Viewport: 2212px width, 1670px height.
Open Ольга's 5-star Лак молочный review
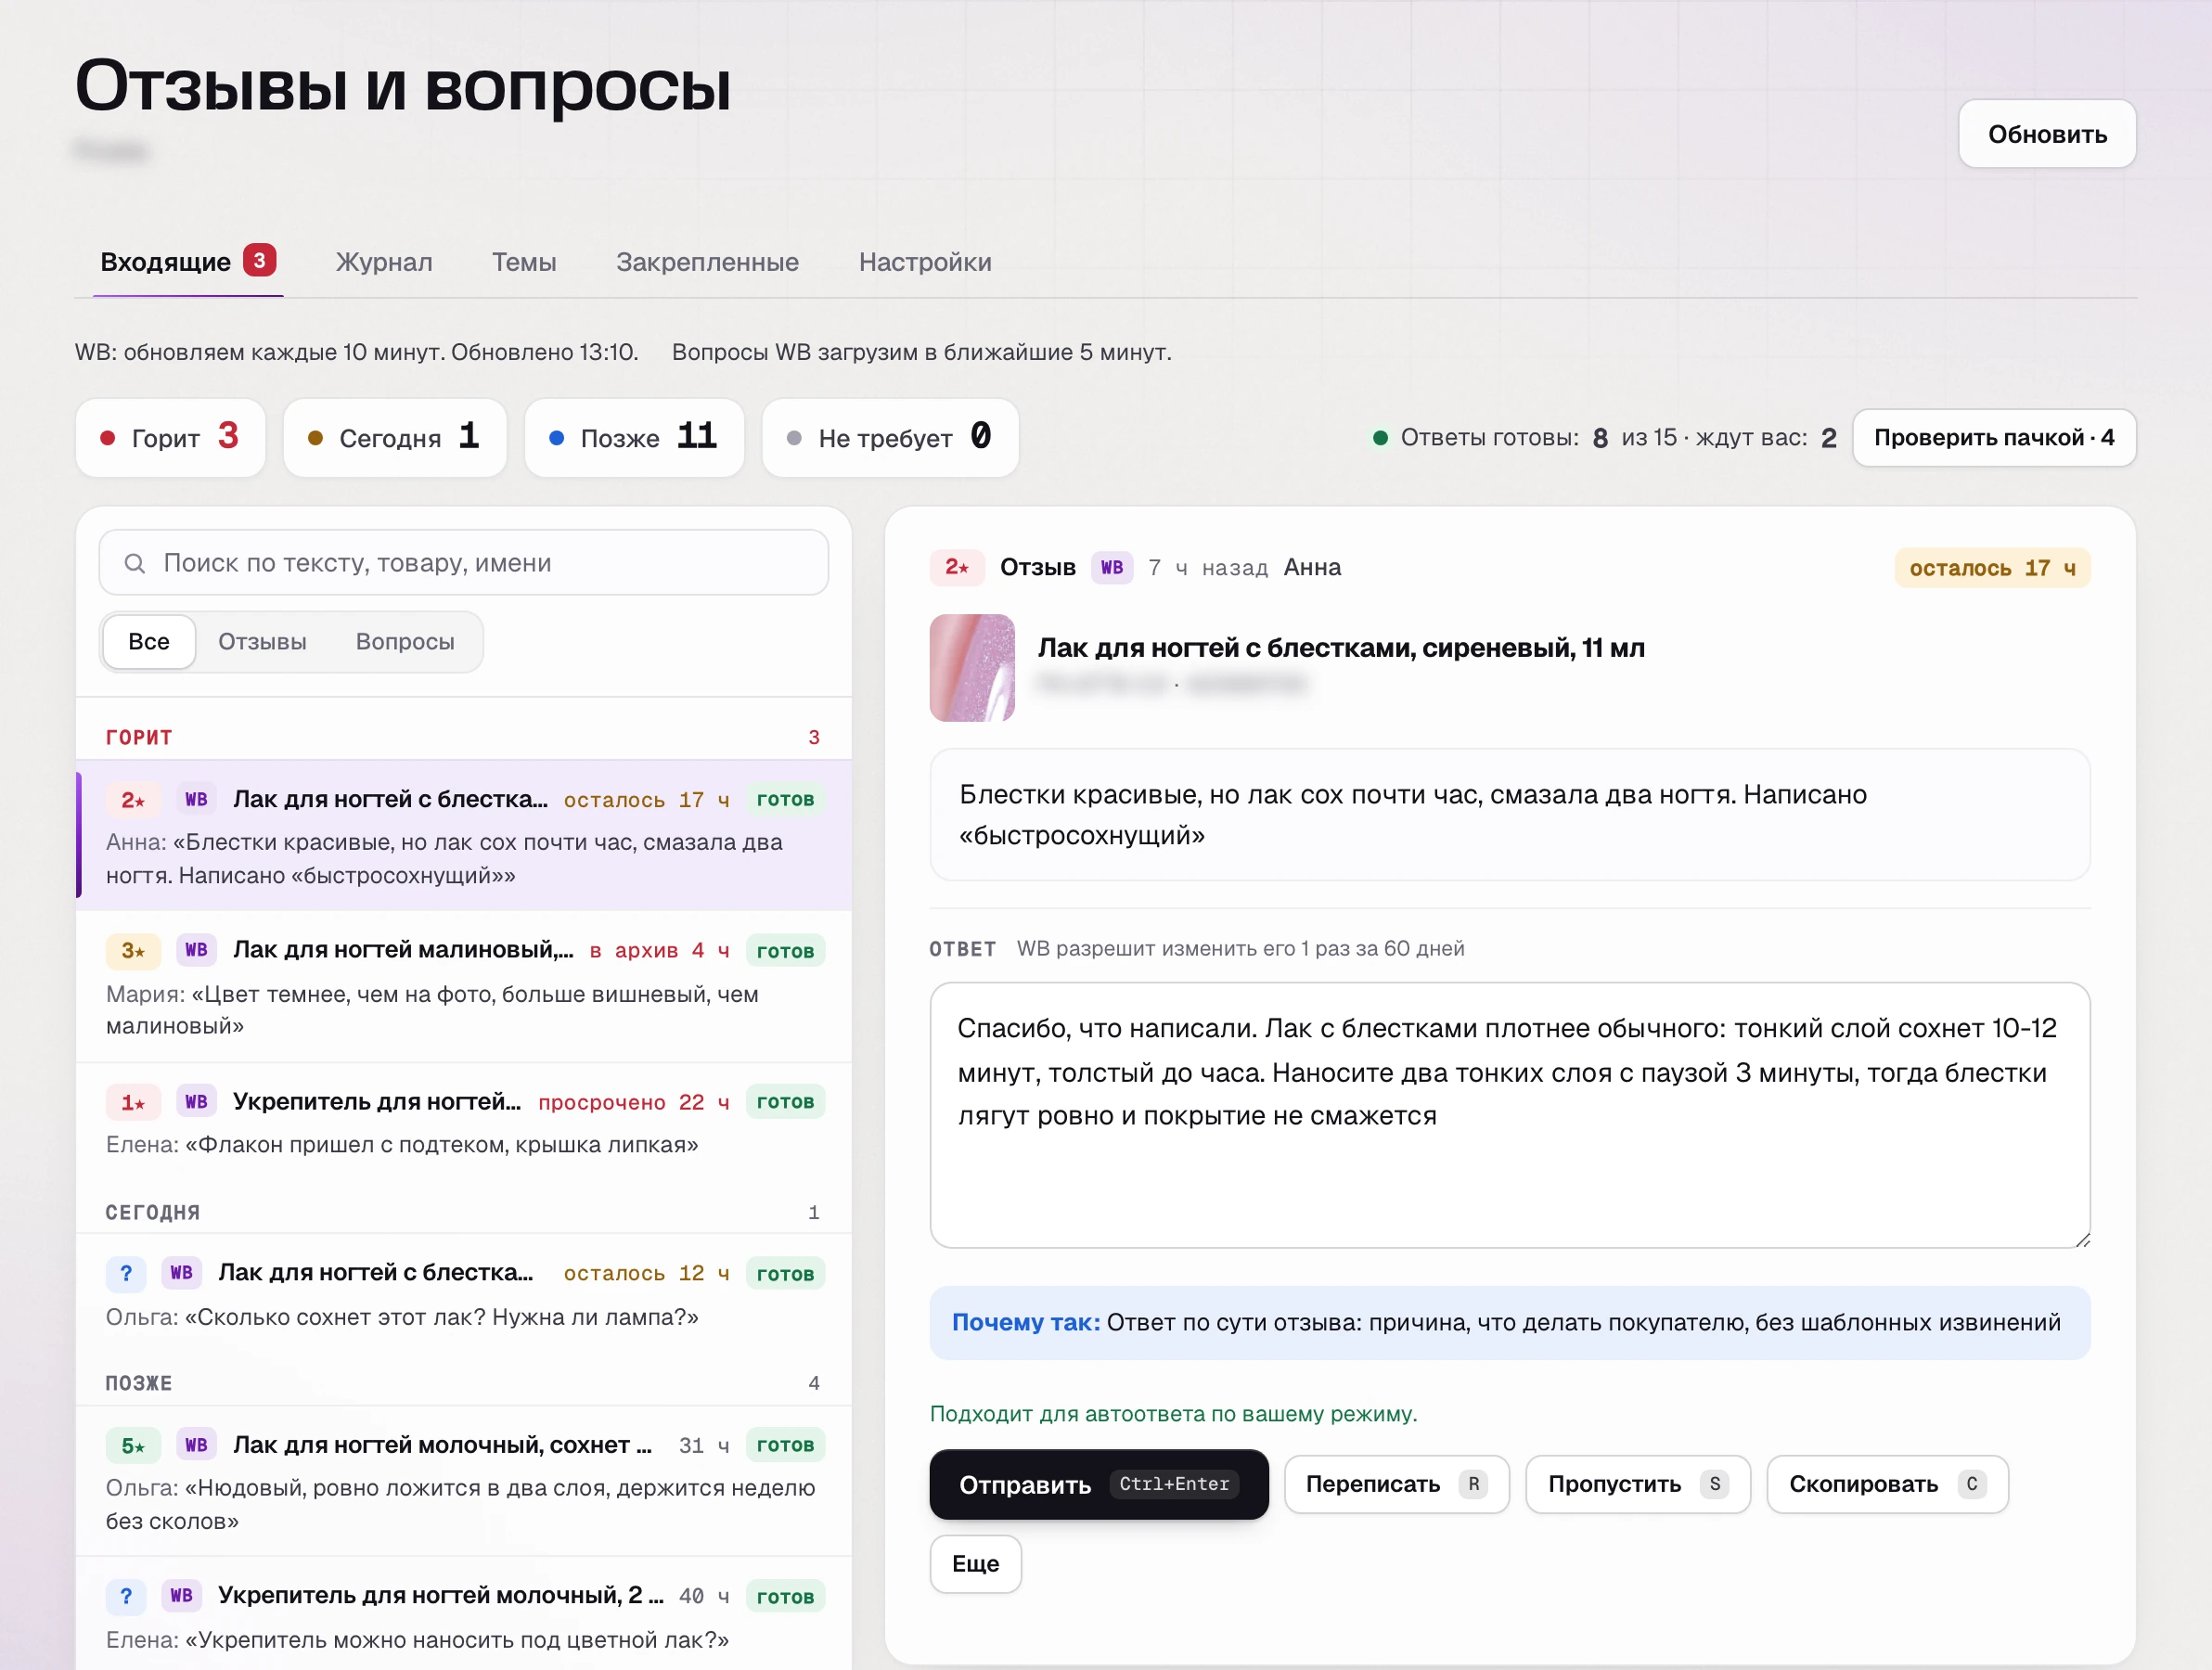pyautogui.click(x=464, y=1482)
